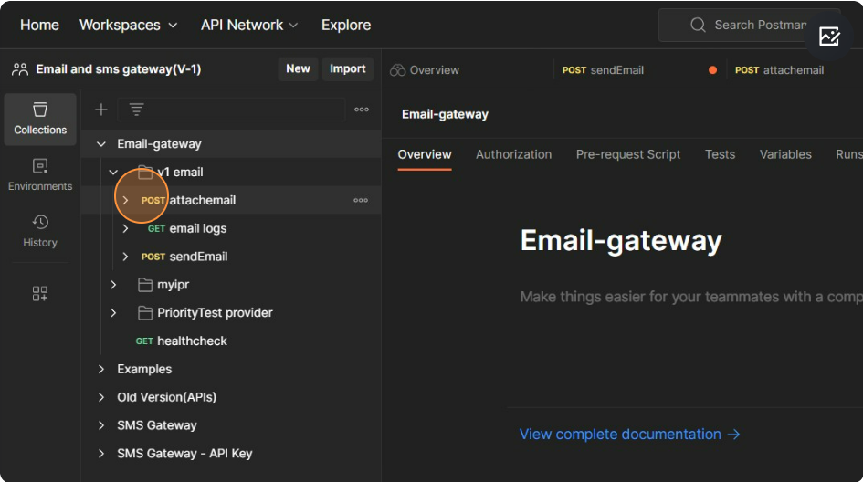
Task: Open the History sidebar panel
Action: (x=40, y=231)
